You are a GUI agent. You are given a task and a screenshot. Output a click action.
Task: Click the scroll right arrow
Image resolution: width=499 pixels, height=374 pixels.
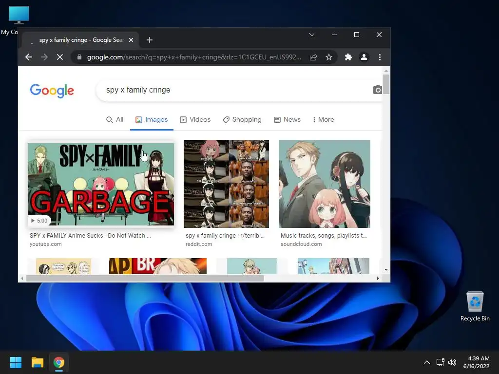pos(378,278)
